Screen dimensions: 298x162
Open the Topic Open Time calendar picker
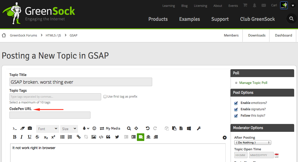pyautogui.click(x=277, y=155)
